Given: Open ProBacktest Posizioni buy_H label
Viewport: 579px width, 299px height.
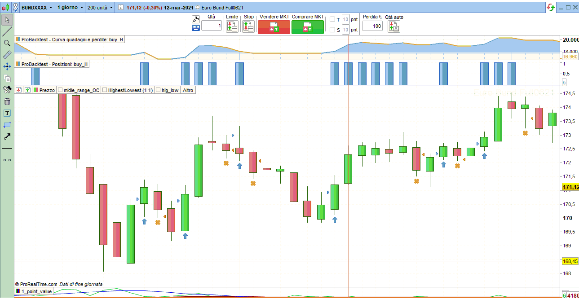Looking at the screenshot, I should pyautogui.click(x=52, y=64).
